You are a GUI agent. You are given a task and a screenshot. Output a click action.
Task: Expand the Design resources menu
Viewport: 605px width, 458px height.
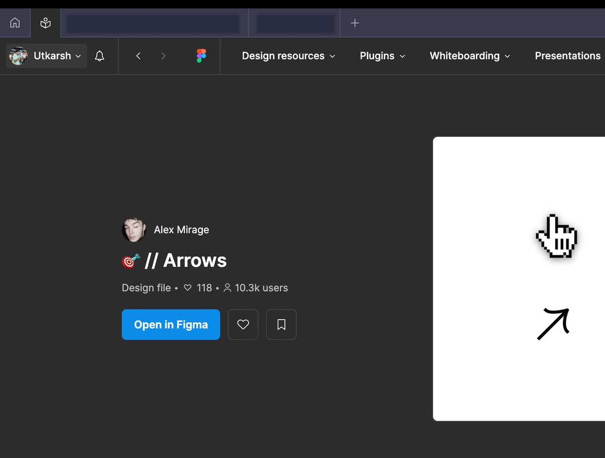[x=288, y=56]
